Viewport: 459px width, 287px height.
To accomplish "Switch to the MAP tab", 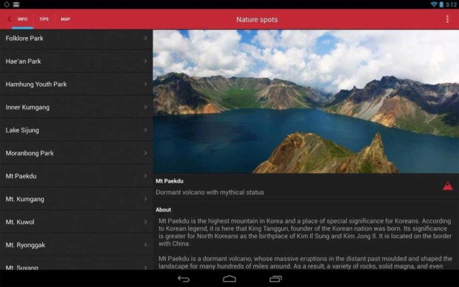I will (65, 19).
